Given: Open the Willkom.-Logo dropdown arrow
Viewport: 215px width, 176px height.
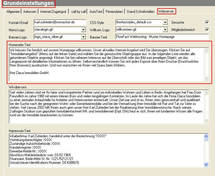Looking at the screenshot, I should tap(165, 29).
